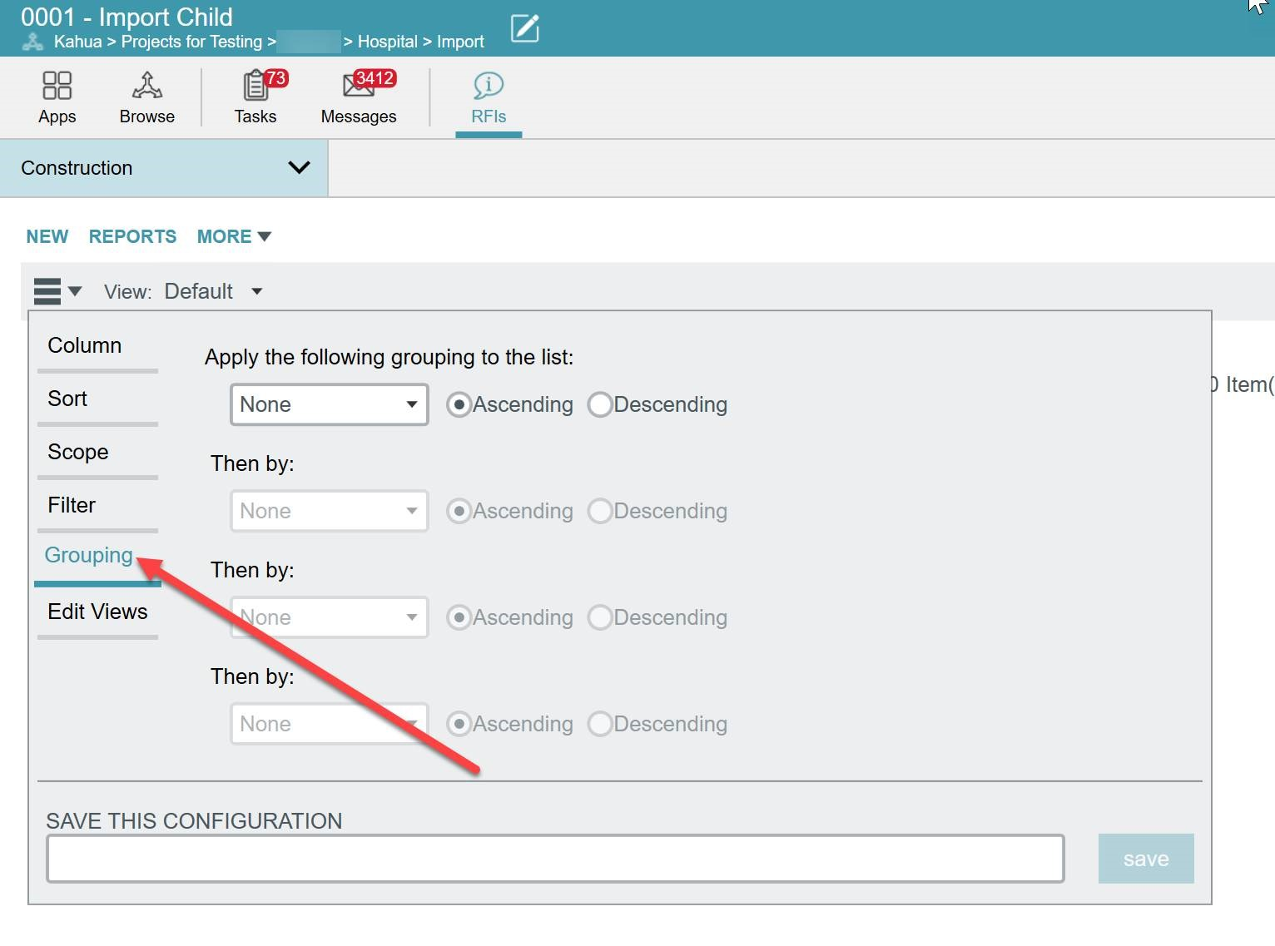This screenshot has width=1275, height=946.
Task: Click the Browse network icon
Action: click(146, 86)
